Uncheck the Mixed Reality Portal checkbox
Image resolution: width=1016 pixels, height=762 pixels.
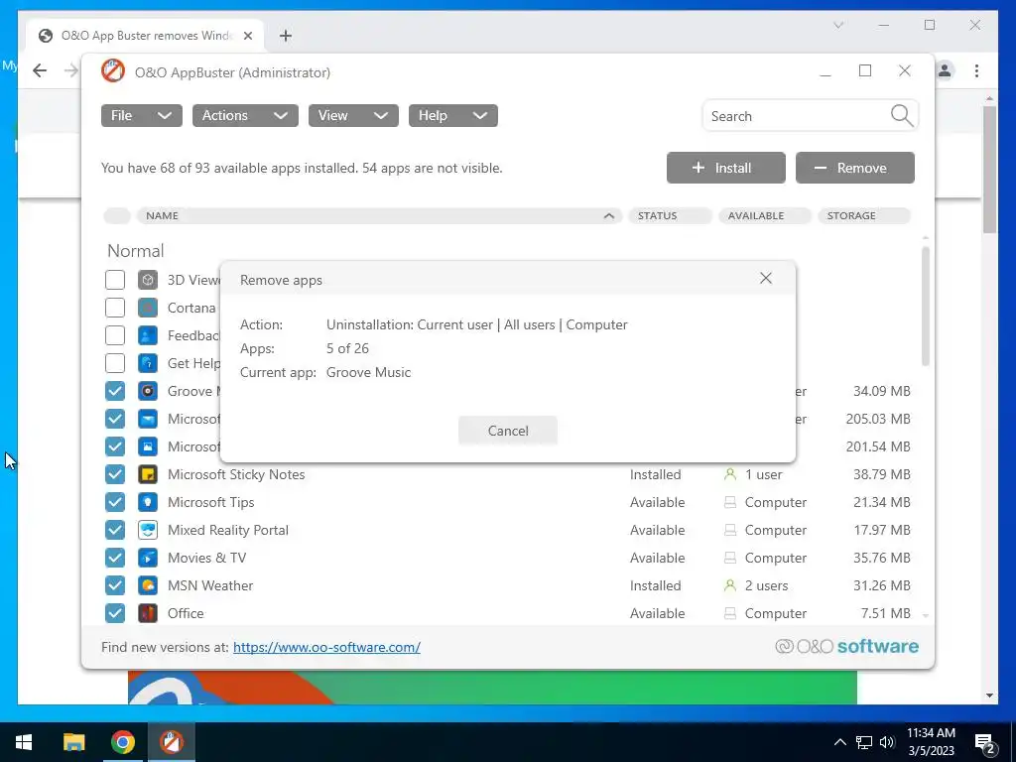coord(115,530)
